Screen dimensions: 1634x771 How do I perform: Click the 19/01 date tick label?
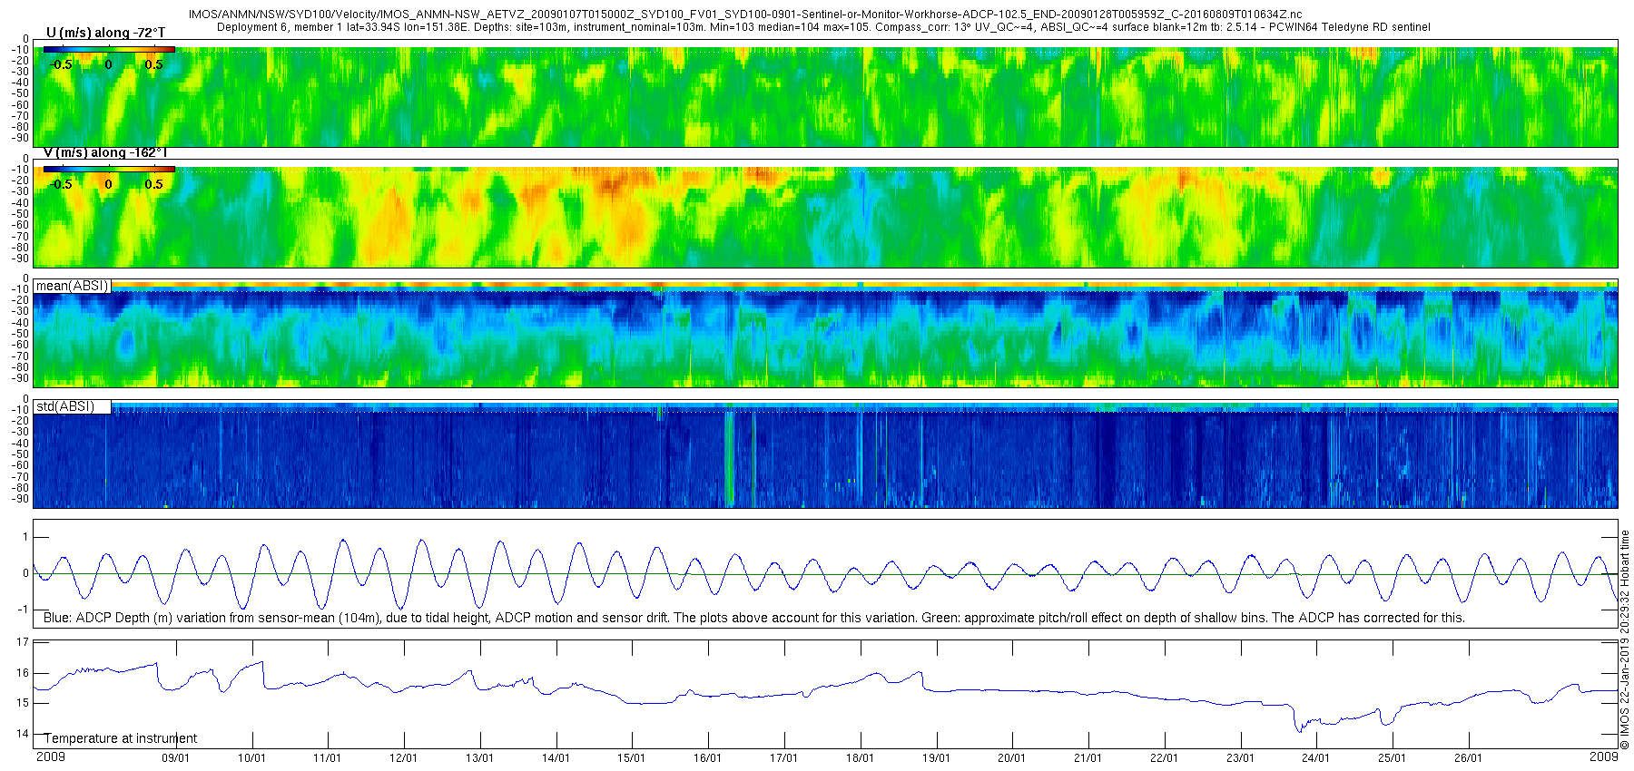click(x=936, y=758)
